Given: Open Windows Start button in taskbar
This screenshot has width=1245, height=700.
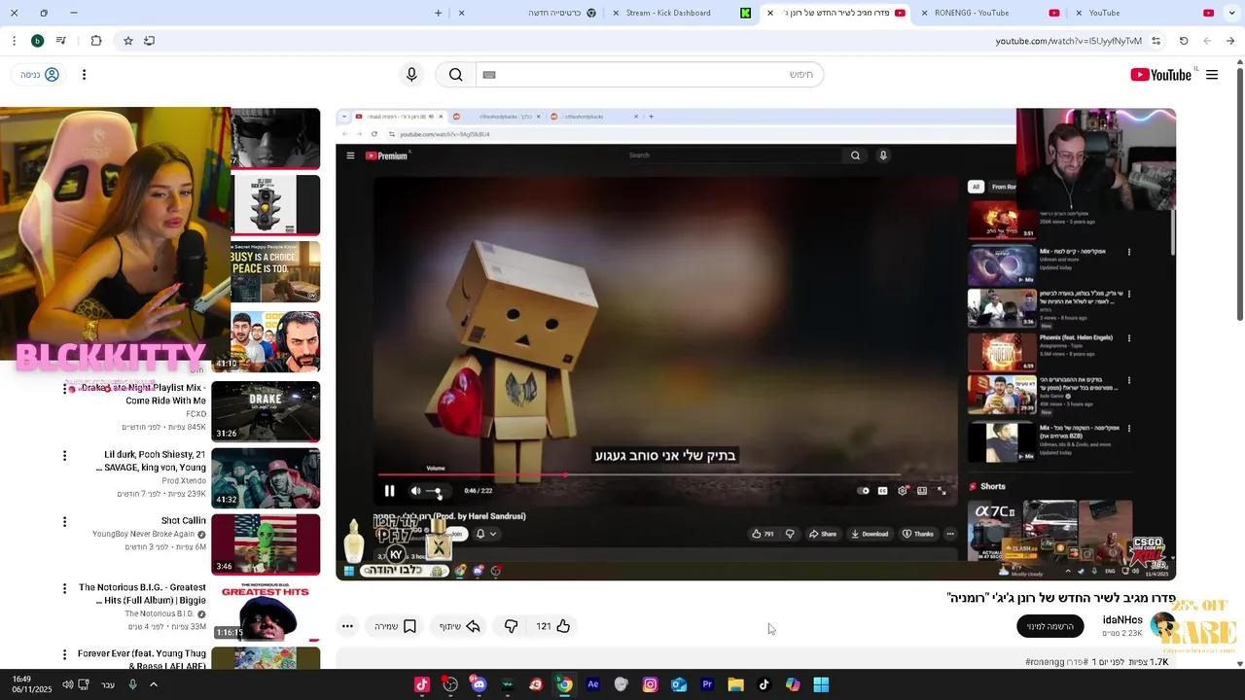Looking at the screenshot, I should click(x=821, y=684).
